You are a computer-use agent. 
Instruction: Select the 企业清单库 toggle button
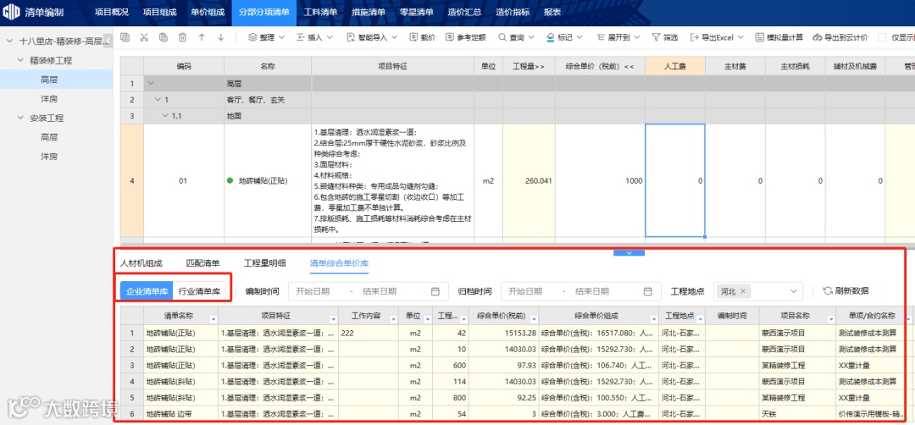pyautogui.click(x=147, y=291)
